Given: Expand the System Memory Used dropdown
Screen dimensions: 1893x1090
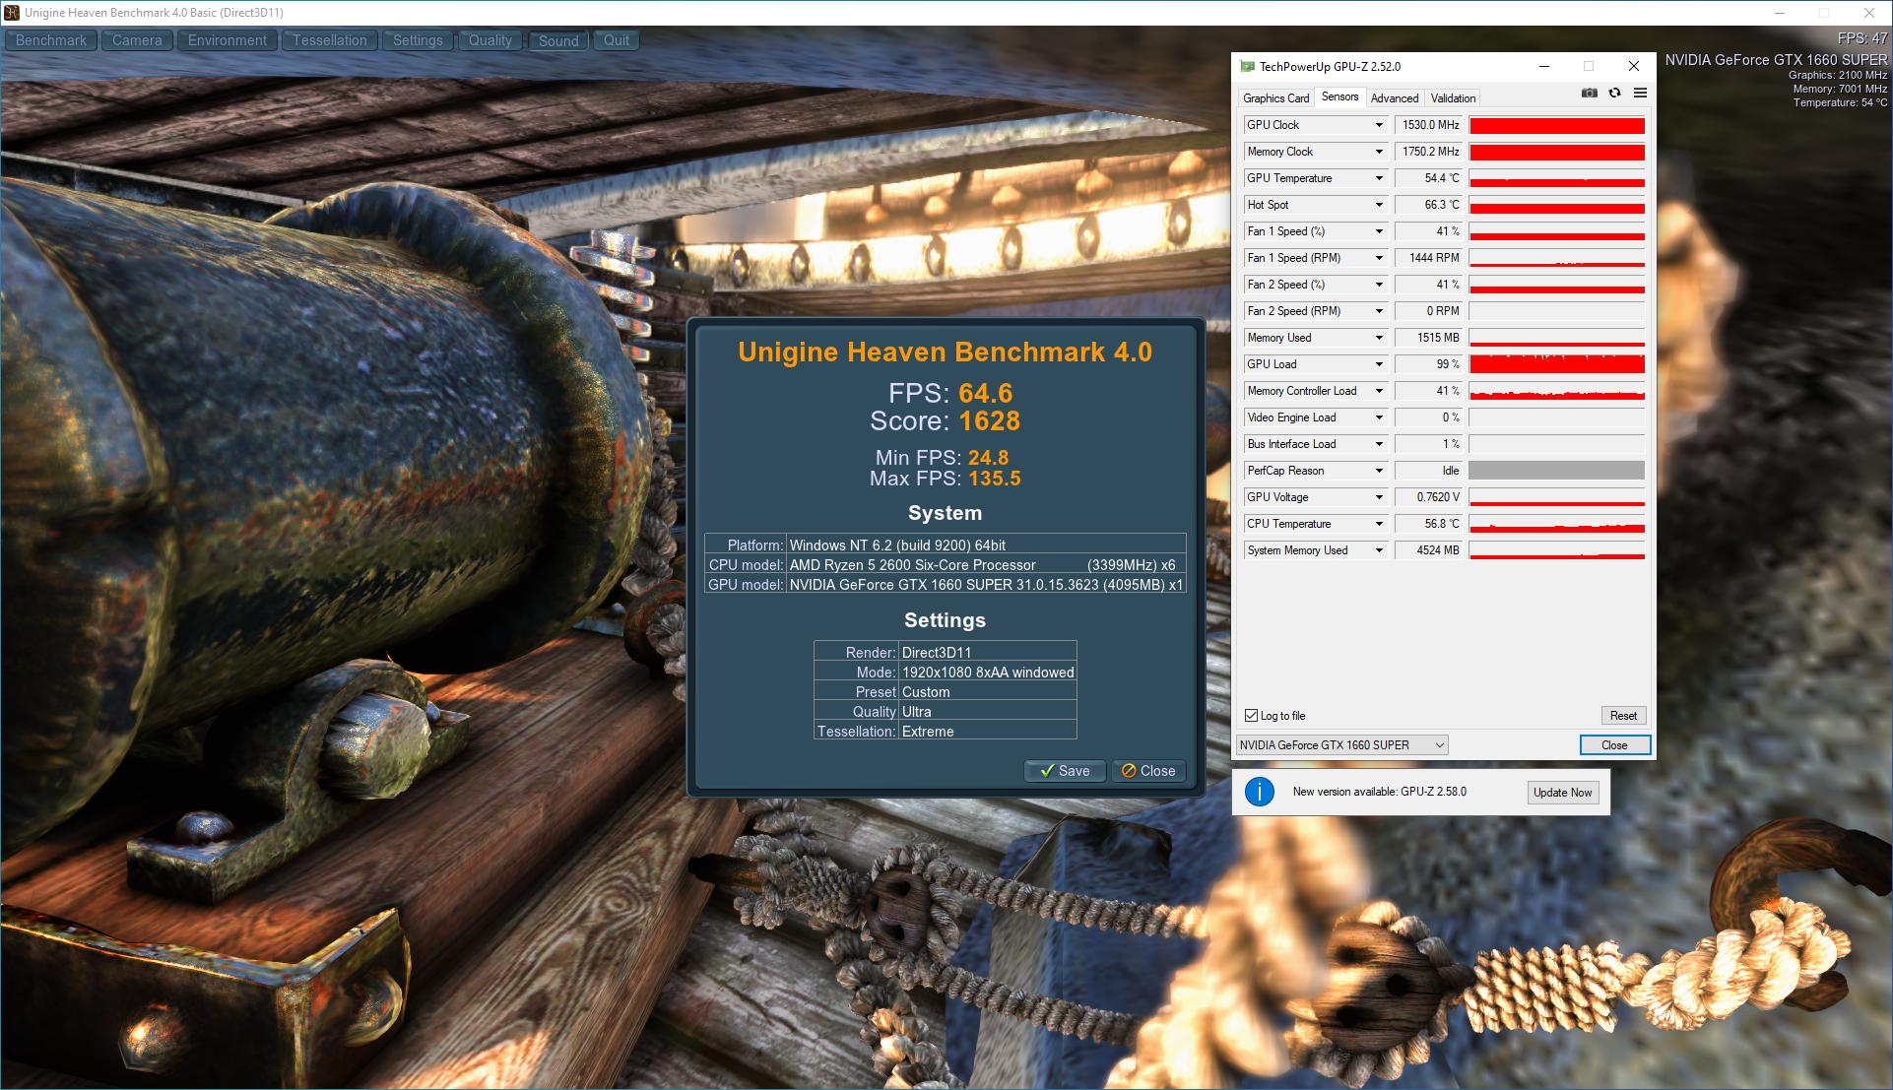Looking at the screenshot, I should click(x=1379, y=550).
